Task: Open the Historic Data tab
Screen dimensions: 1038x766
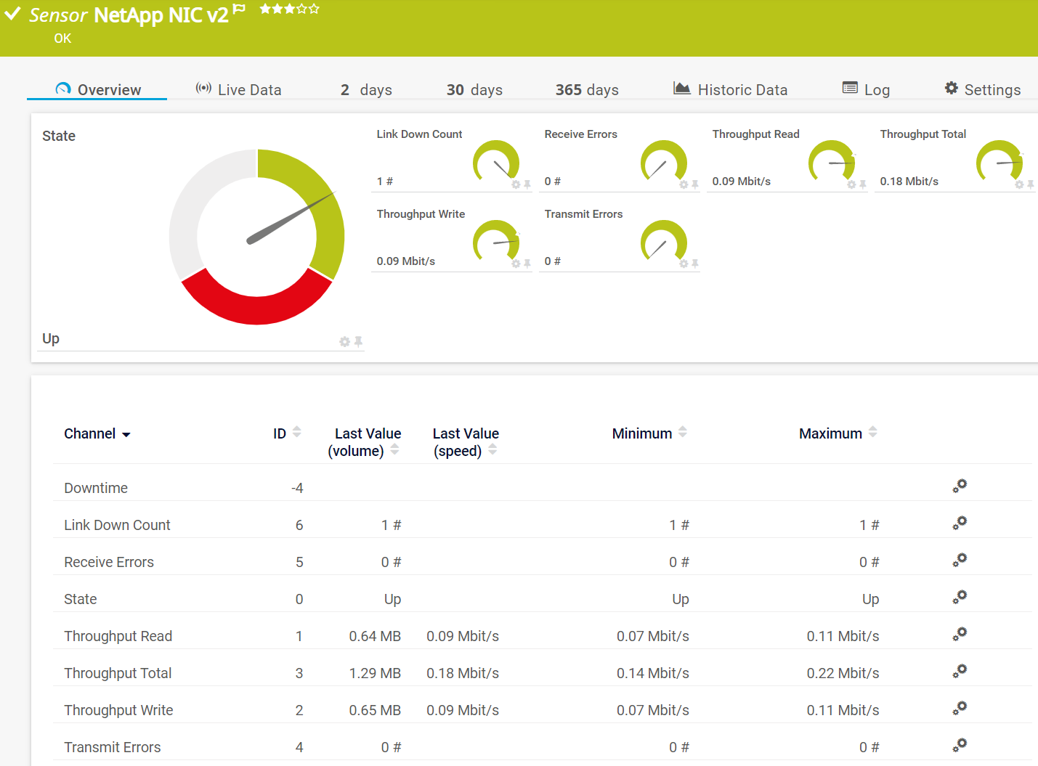Action: [730, 89]
